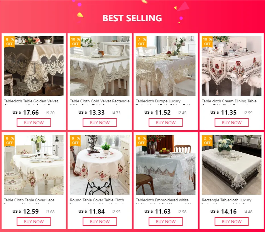Click BUY NOW for the $11.52 Europe Luxury tablecloth
Screen dimensions: 265x232
coord(165,123)
